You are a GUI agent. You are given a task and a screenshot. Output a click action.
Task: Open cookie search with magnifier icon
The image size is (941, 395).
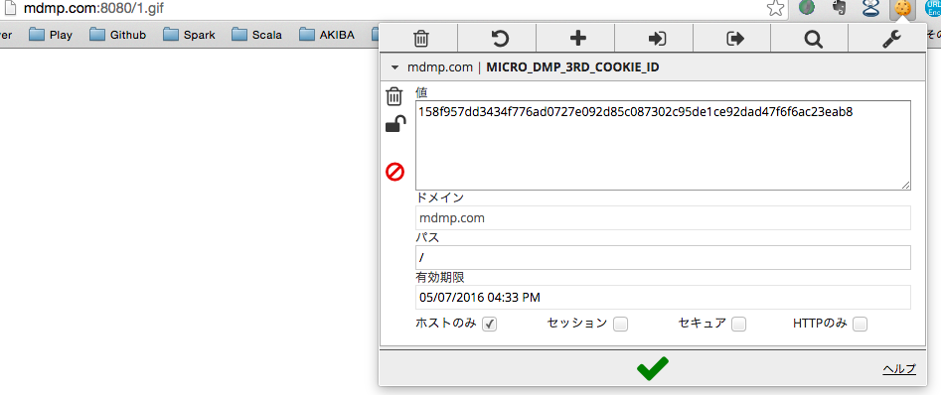point(813,39)
